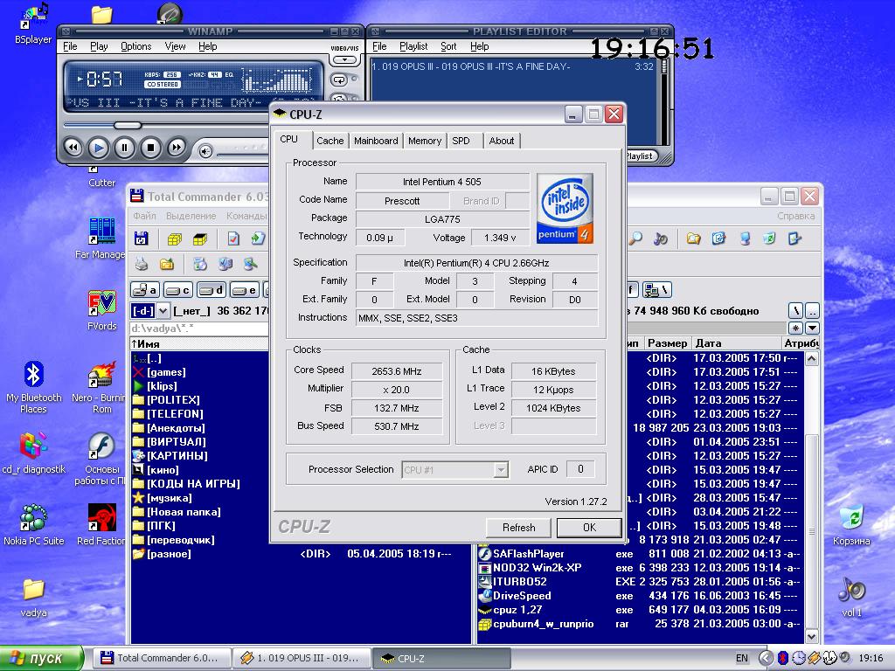The image size is (895, 671).
Task: Click Winamp previous track button
Action: point(73,148)
